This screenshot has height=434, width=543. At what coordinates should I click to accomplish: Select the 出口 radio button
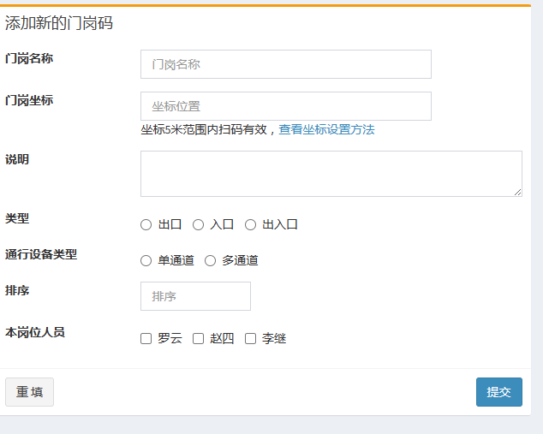tap(146, 225)
